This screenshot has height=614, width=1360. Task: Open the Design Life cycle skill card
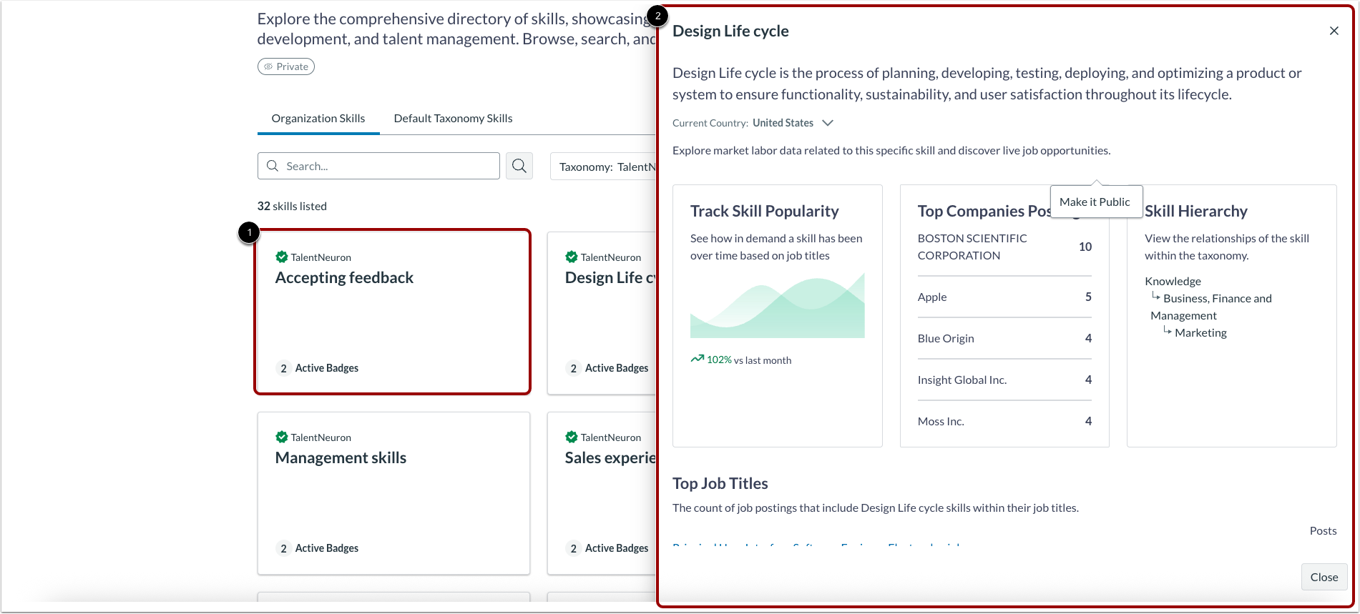pos(602,312)
